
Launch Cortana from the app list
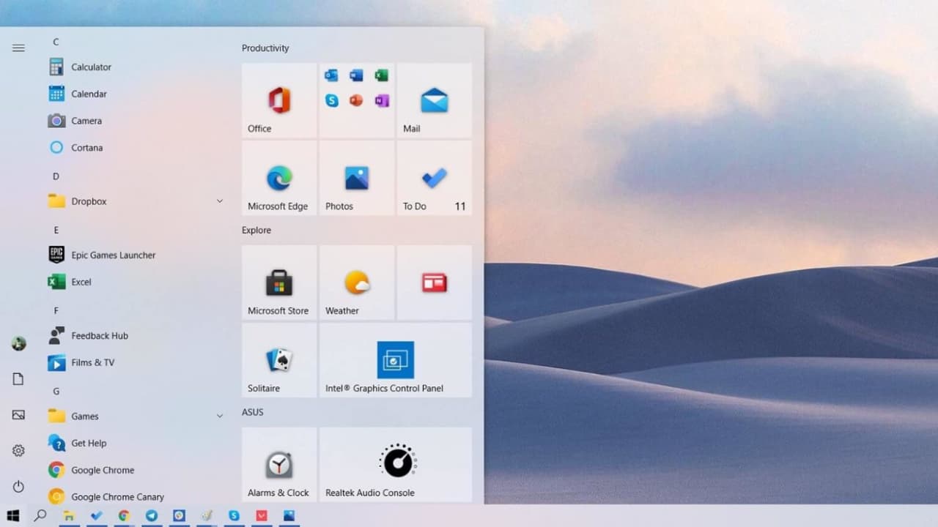[136, 148]
